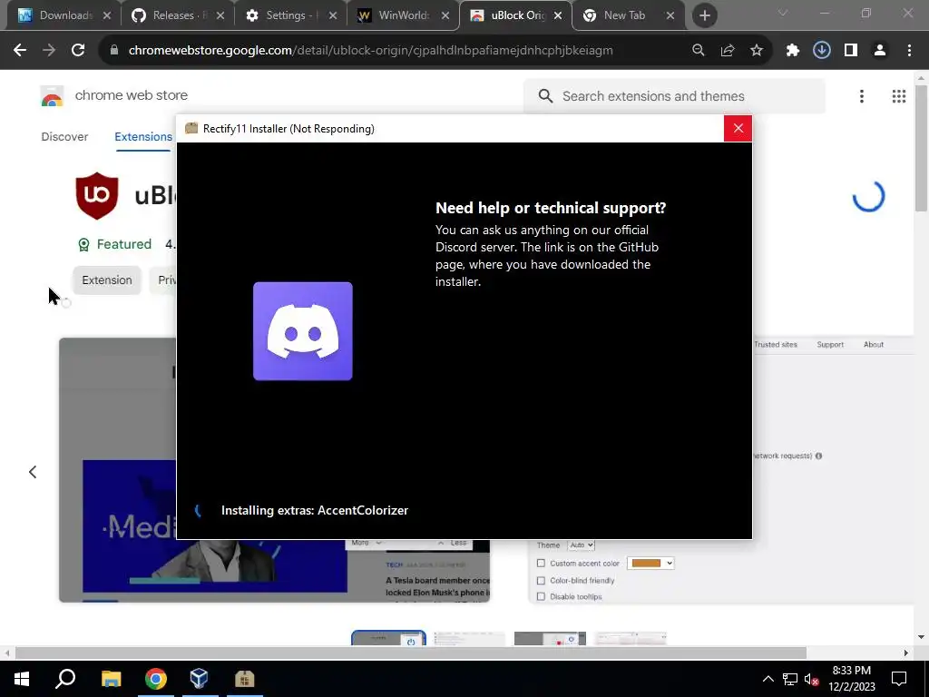Open VirtualBox from the taskbar
This screenshot has width=929, height=697.
[x=200, y=679]
